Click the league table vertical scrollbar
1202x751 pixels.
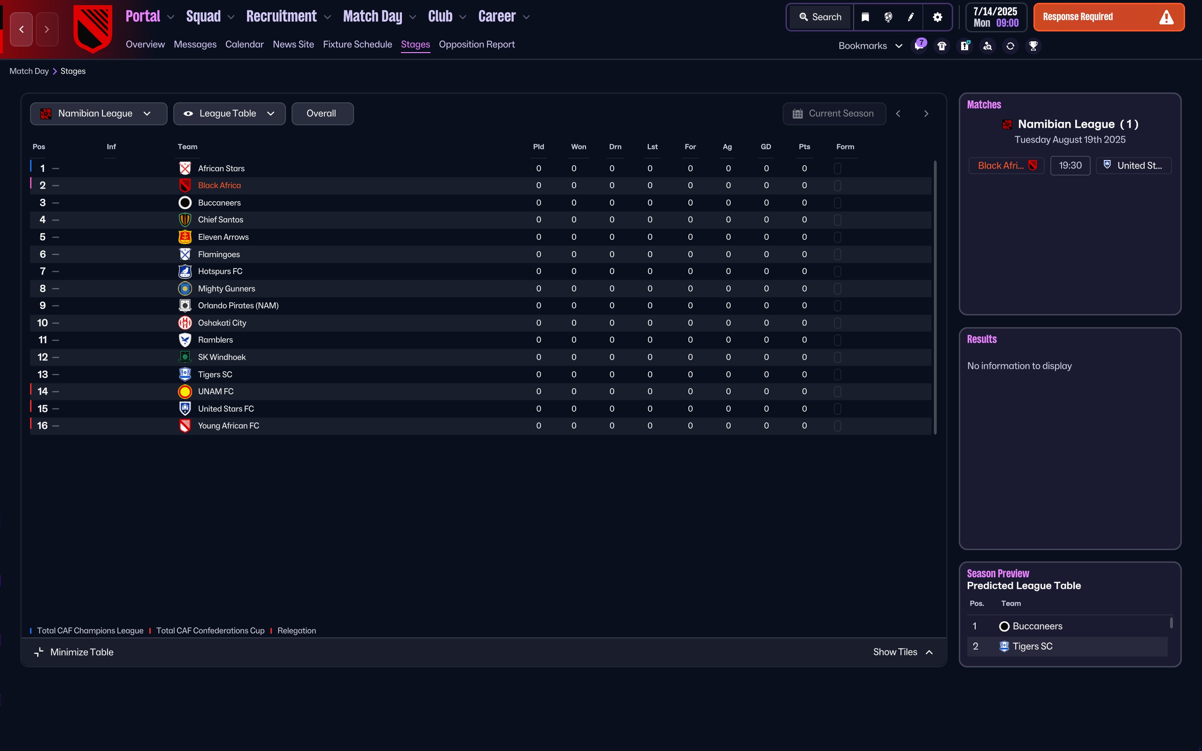[935, 298]
